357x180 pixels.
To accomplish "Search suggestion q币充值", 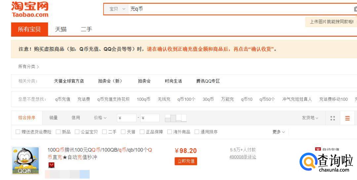I will click(x=62, y=99).
